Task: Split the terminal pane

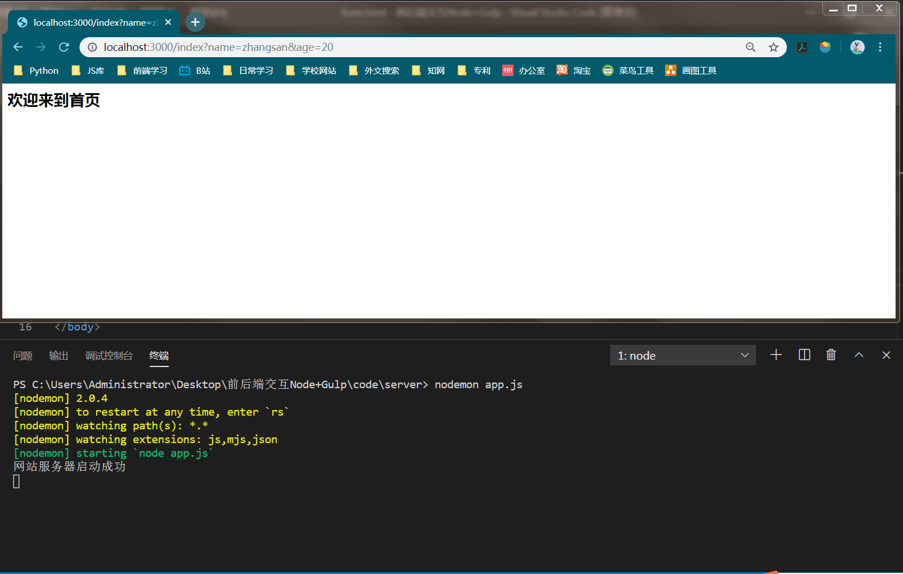Action: click(x=804, y=355)
